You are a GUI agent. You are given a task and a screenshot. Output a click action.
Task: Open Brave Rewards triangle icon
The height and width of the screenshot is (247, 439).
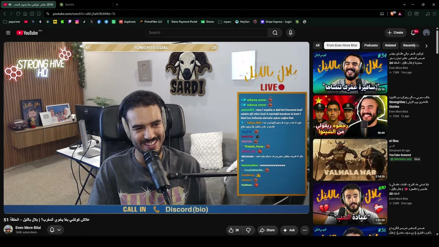coord(400,14)
